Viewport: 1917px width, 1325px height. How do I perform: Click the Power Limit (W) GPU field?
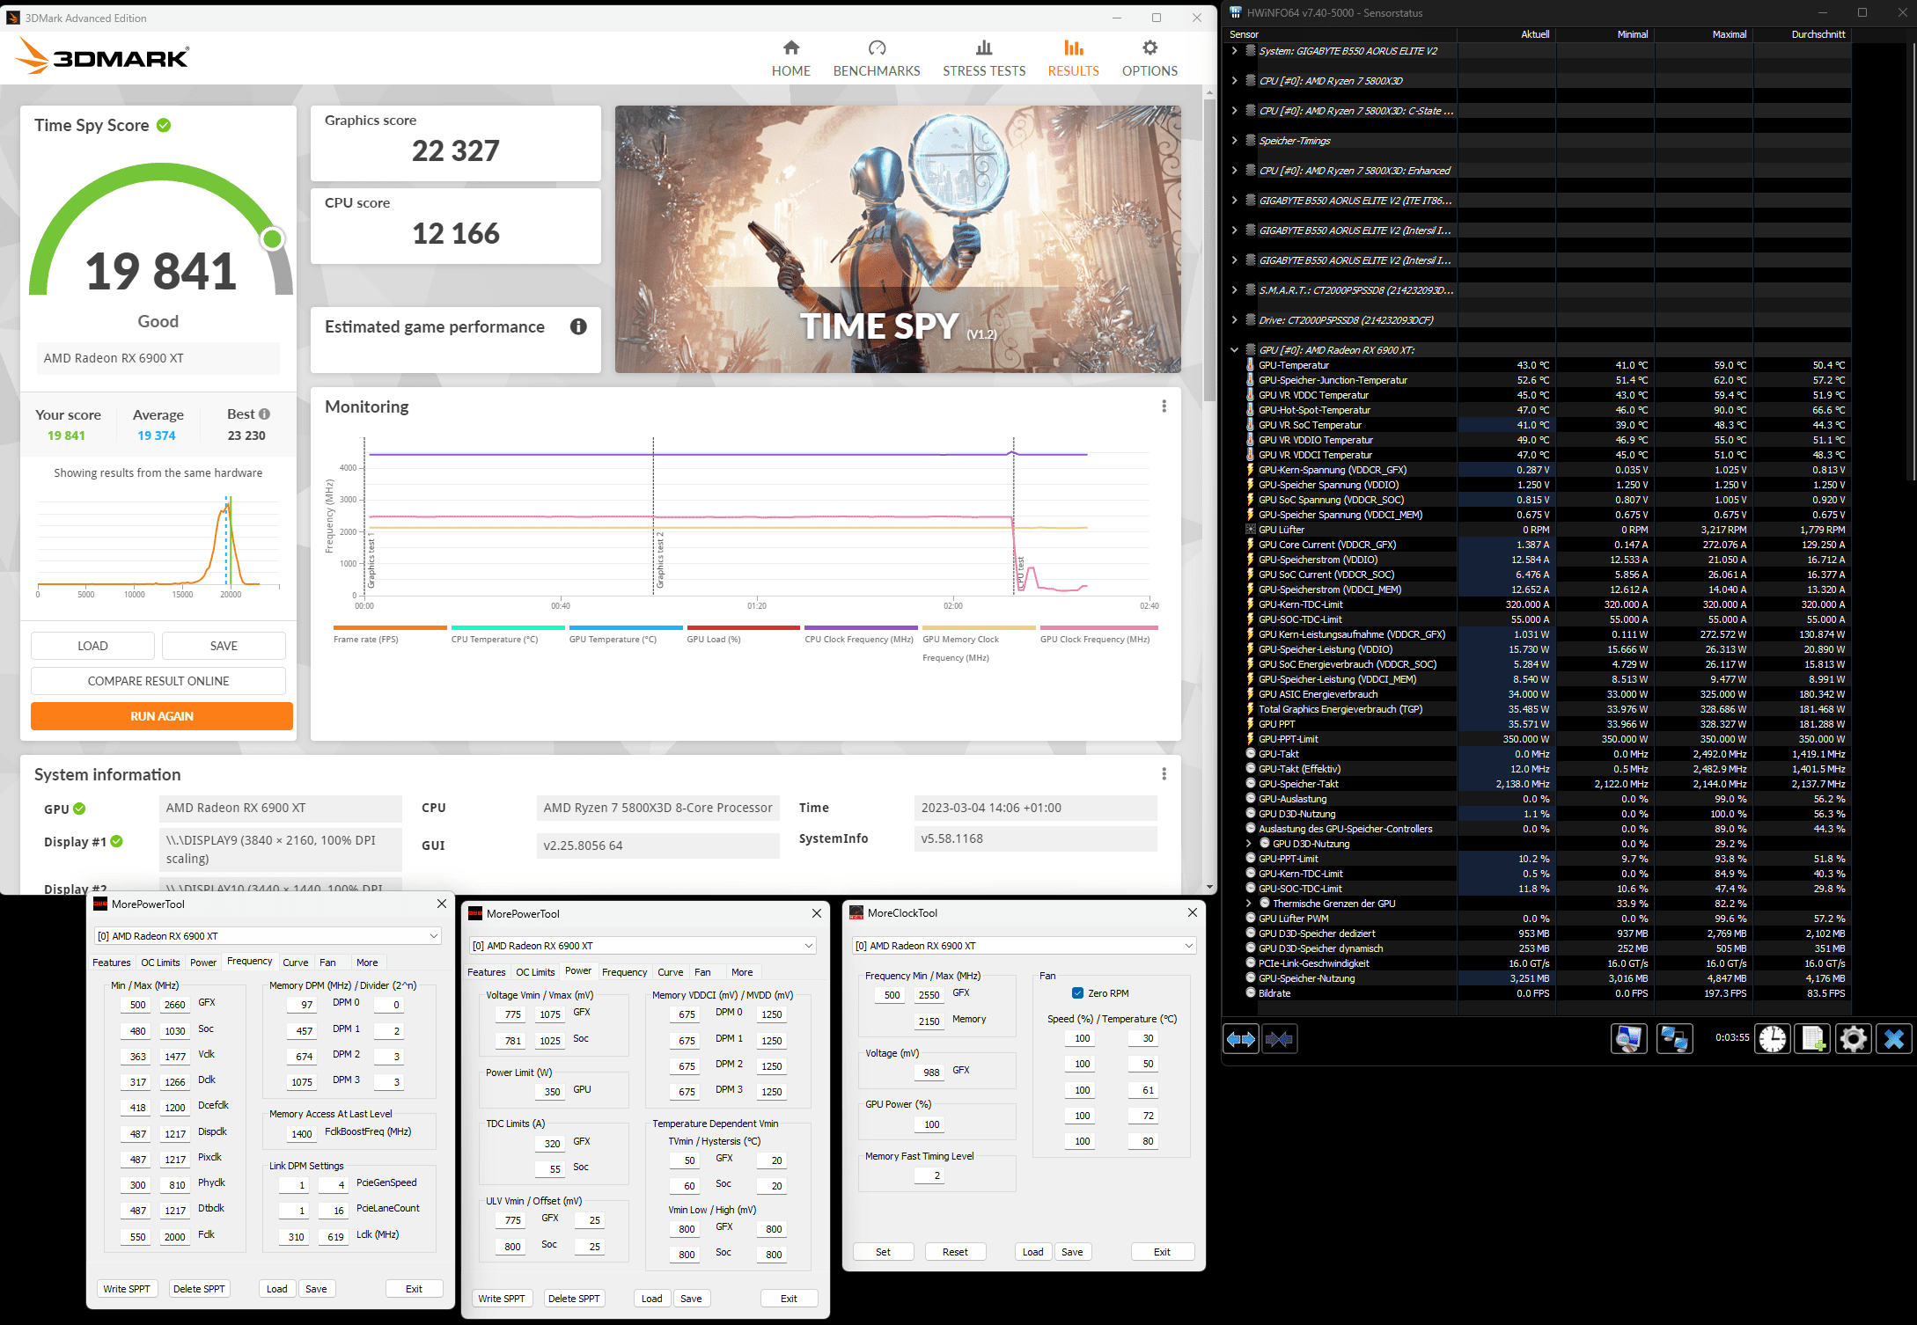point(552,1092)
